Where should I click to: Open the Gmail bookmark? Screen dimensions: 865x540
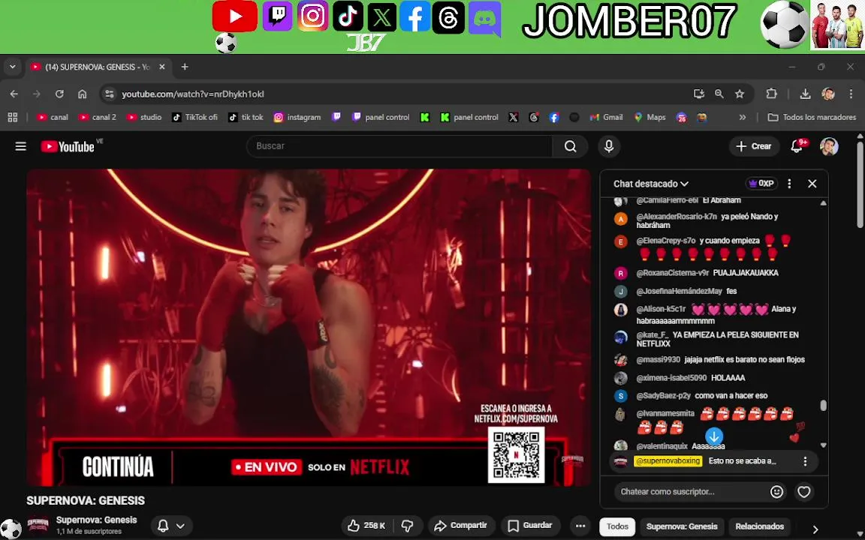[606, 117]
